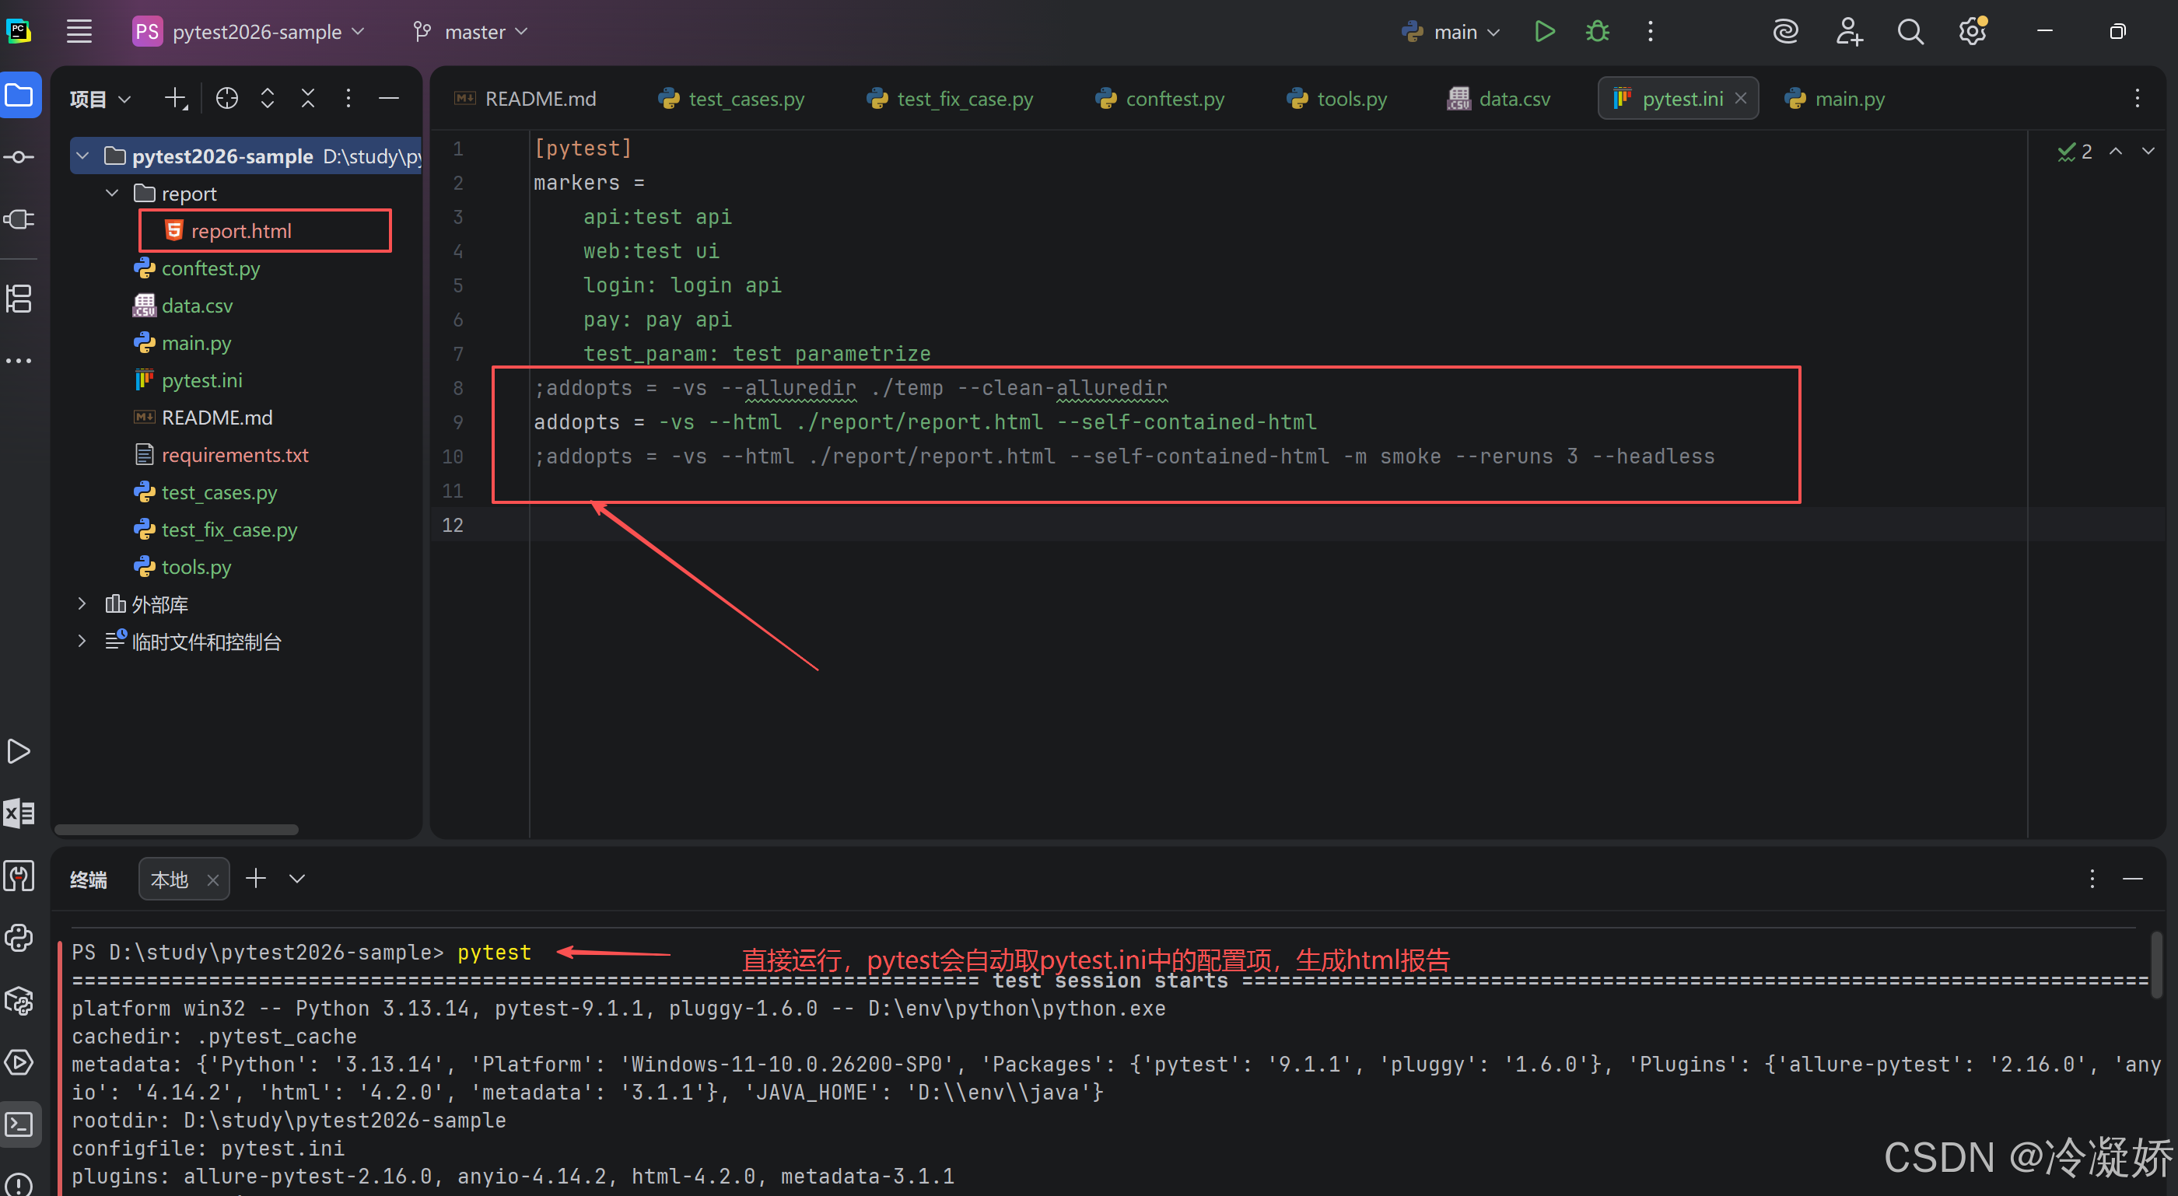This screenshot has height=1196, width=2178.
Task: Open the inspections widget showing 2
Action: pos(2075,152)
